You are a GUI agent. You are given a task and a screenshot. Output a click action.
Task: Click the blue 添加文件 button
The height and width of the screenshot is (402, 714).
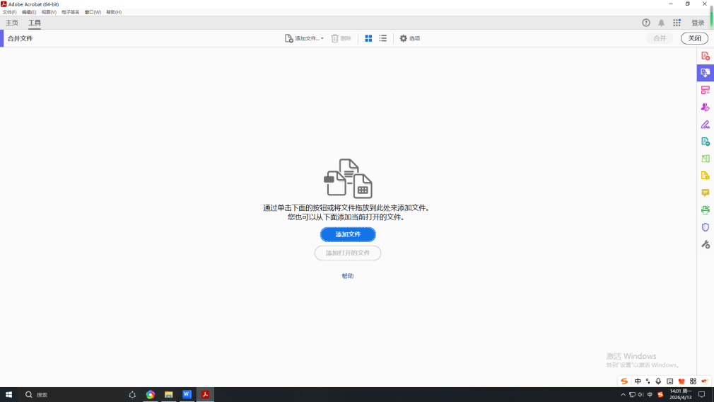tap(348, 234)
